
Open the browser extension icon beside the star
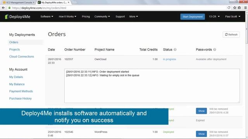click(x=239, y=8)
